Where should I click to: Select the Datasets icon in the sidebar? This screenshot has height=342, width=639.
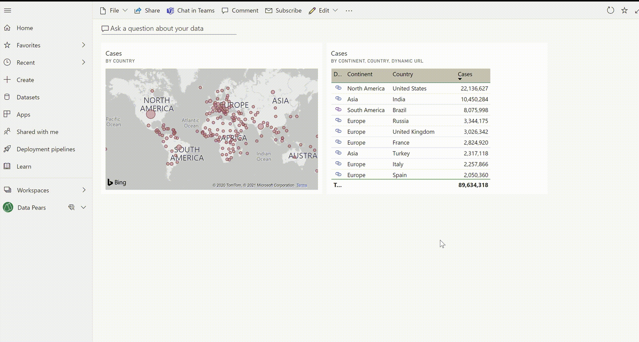[x=7, y=97]
